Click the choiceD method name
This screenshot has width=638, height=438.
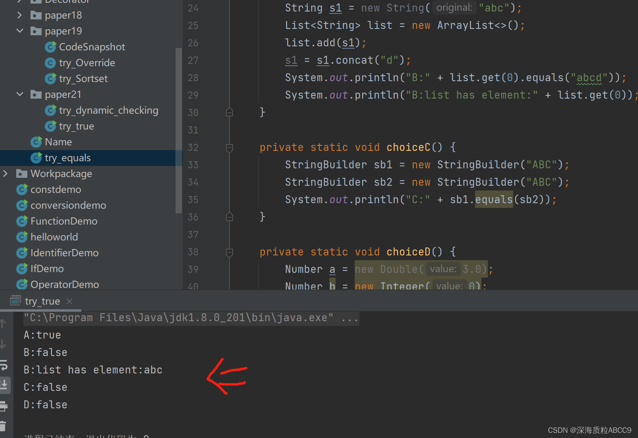click(408, 252)
